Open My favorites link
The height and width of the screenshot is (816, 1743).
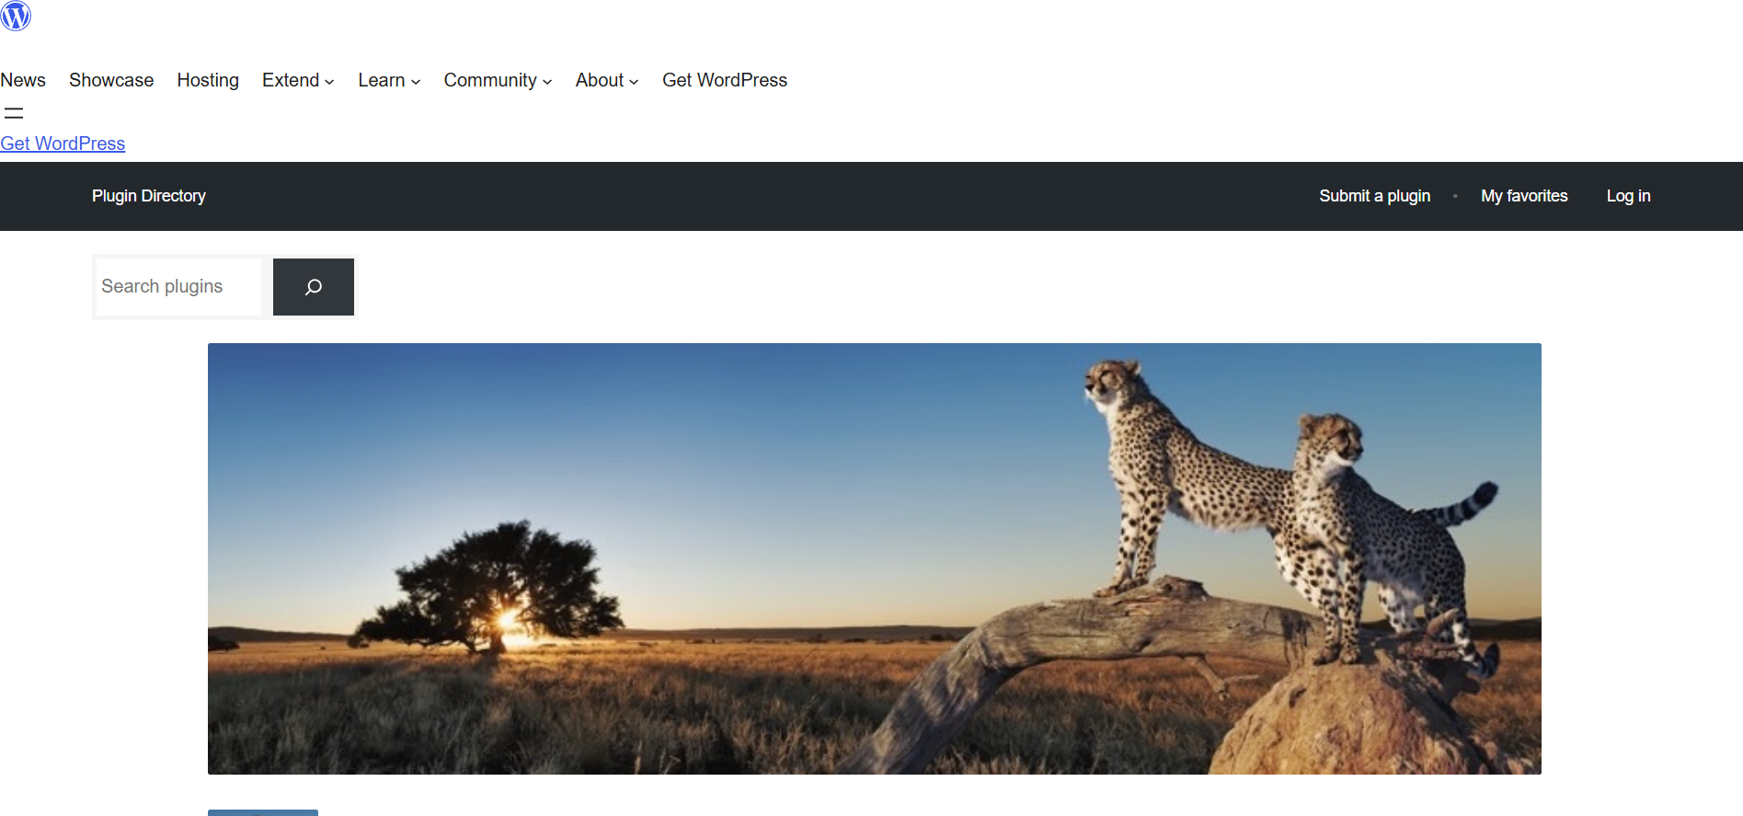[1524, 196]
